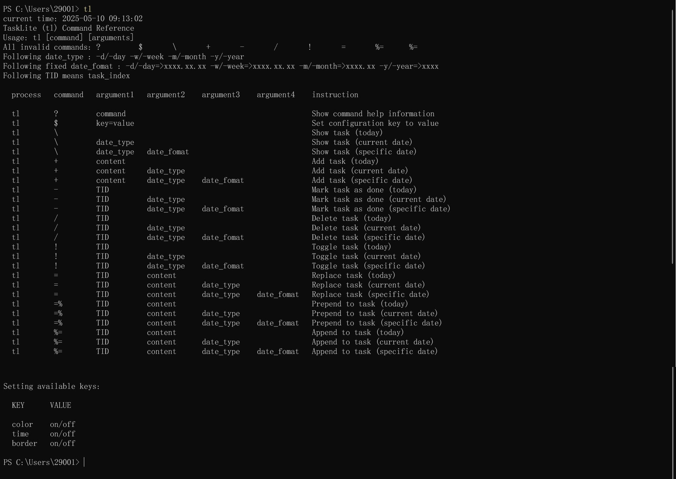The width and height of the screenshot is (676, 479).
Task: Click the 'Usage: tl [command] [arguments]' line
Action: tap(69, 38)
